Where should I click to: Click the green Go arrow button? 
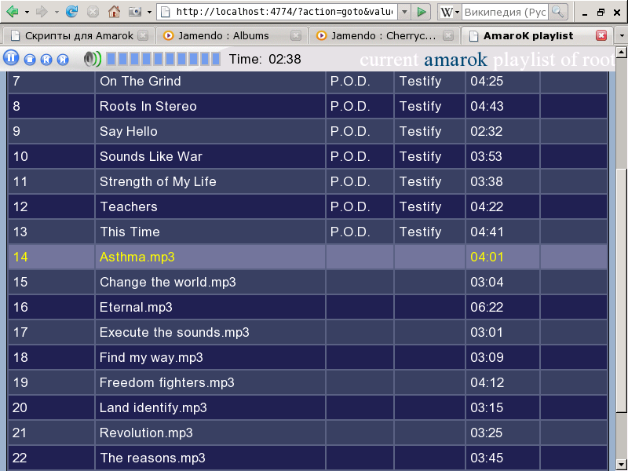[422, 12]
